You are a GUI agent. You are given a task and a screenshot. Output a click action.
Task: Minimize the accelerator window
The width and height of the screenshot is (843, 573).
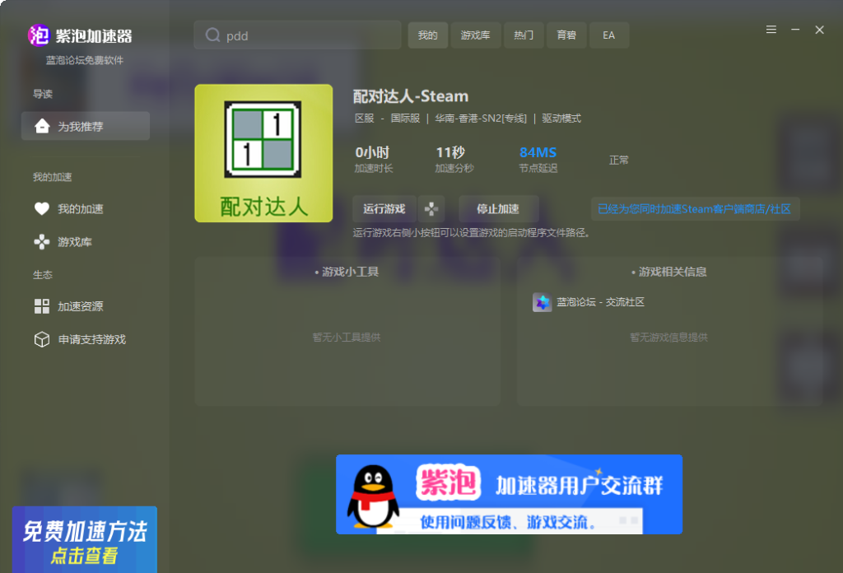795,30
